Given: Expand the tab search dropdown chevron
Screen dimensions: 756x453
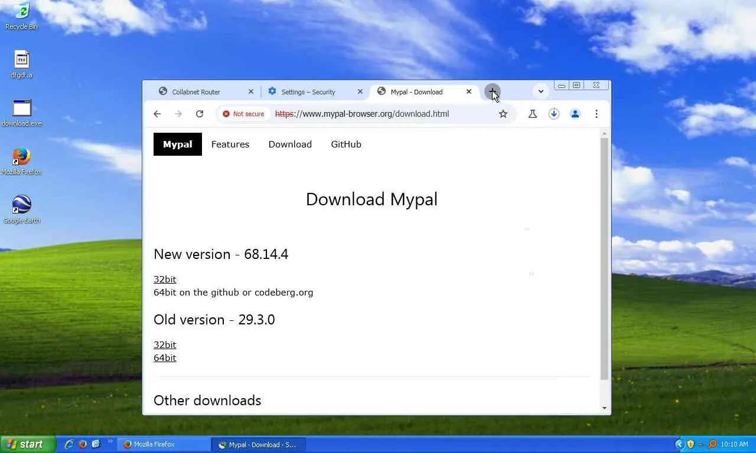Looking at the screenshot, I should 540,91.
